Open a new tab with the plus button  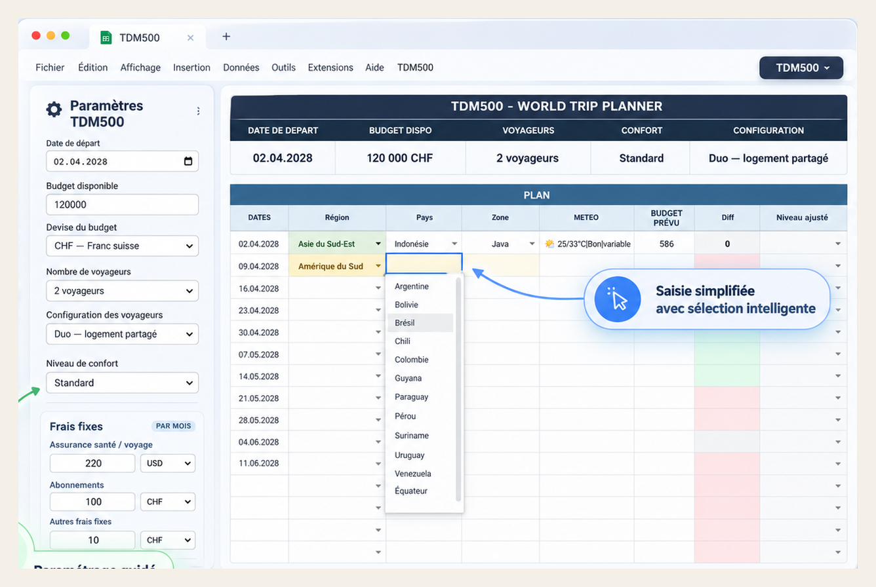226,37
